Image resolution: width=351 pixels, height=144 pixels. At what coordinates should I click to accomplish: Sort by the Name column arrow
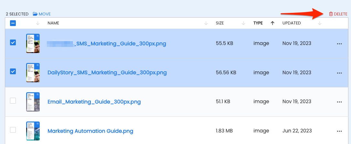click(x=206, y=23)
